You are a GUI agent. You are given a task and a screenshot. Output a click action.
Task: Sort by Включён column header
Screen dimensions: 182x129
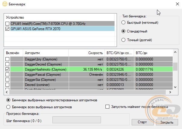click(x=14, y=53)
